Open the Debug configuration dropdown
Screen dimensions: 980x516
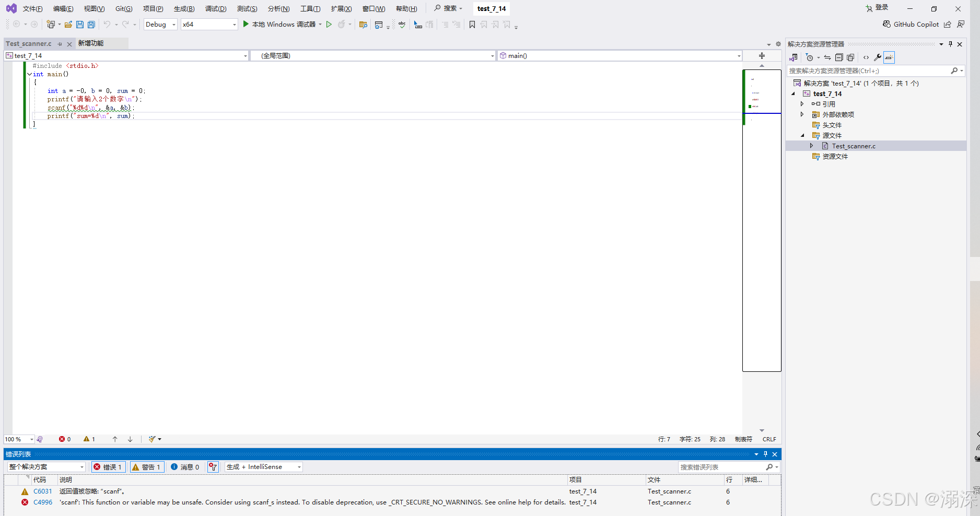coord(160,25)
